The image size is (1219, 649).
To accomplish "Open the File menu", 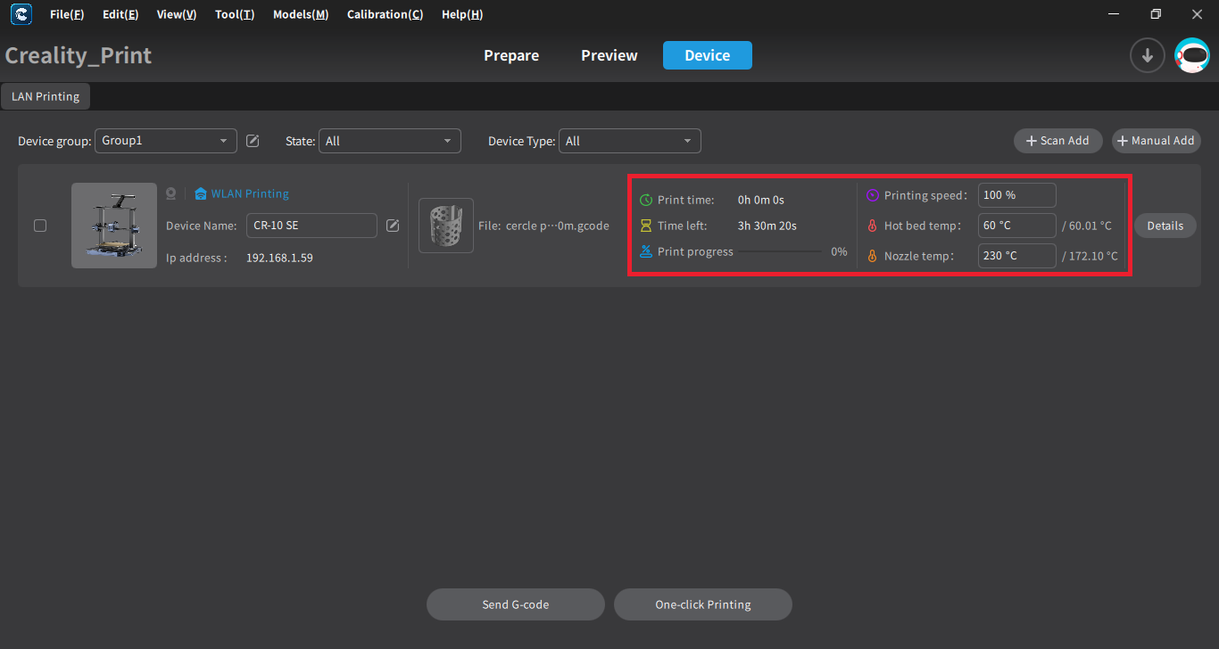I will pyautogui.click(x=67, y=14).
